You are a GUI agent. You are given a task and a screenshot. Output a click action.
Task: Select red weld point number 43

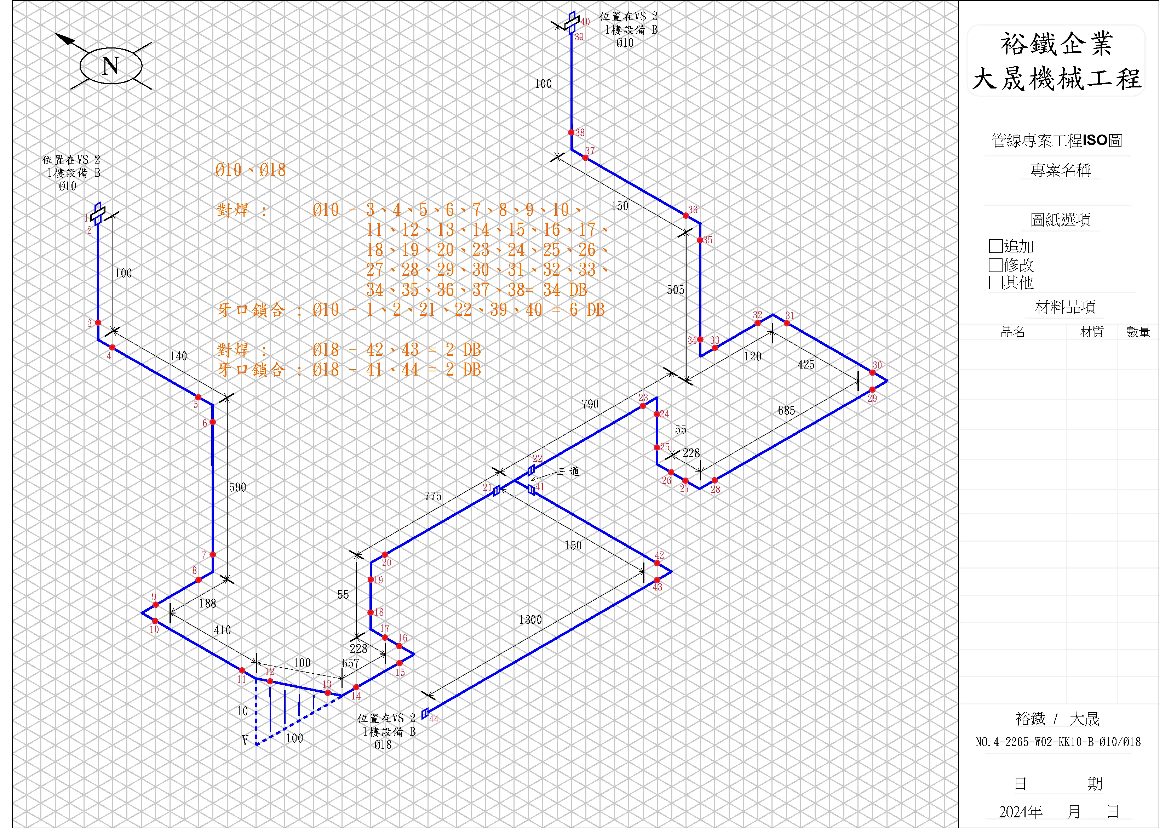click(657, 580)
